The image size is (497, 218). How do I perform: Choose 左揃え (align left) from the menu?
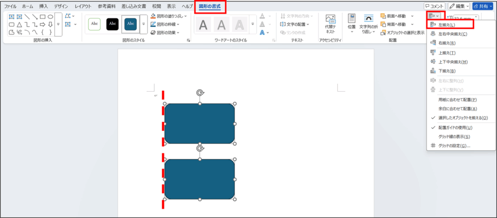(447, 24)
